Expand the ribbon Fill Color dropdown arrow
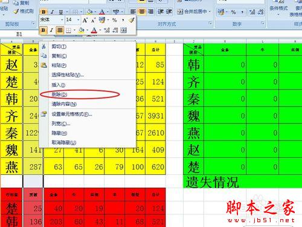302x227 pixels. click(95, 12)
